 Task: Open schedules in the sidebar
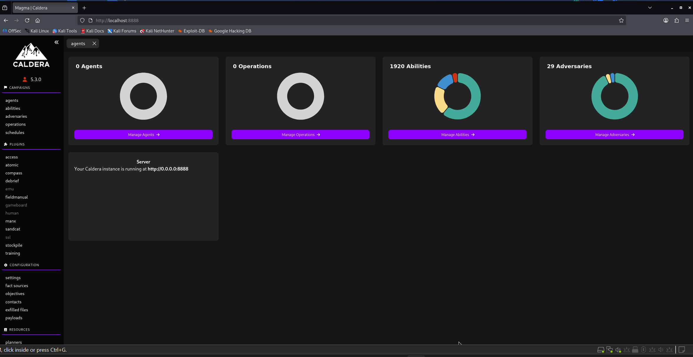(x=15, y=133)
